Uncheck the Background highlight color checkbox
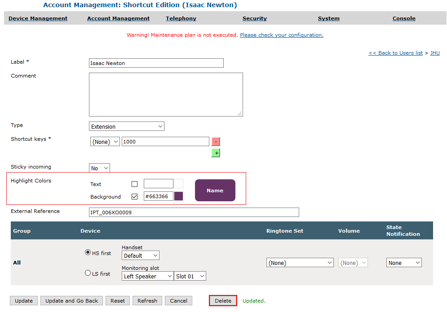The width and height of the screenshot is (447, 312). point(135,196)
